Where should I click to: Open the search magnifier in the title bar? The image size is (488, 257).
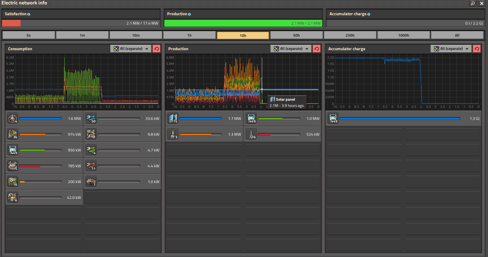tap(473, 3)
